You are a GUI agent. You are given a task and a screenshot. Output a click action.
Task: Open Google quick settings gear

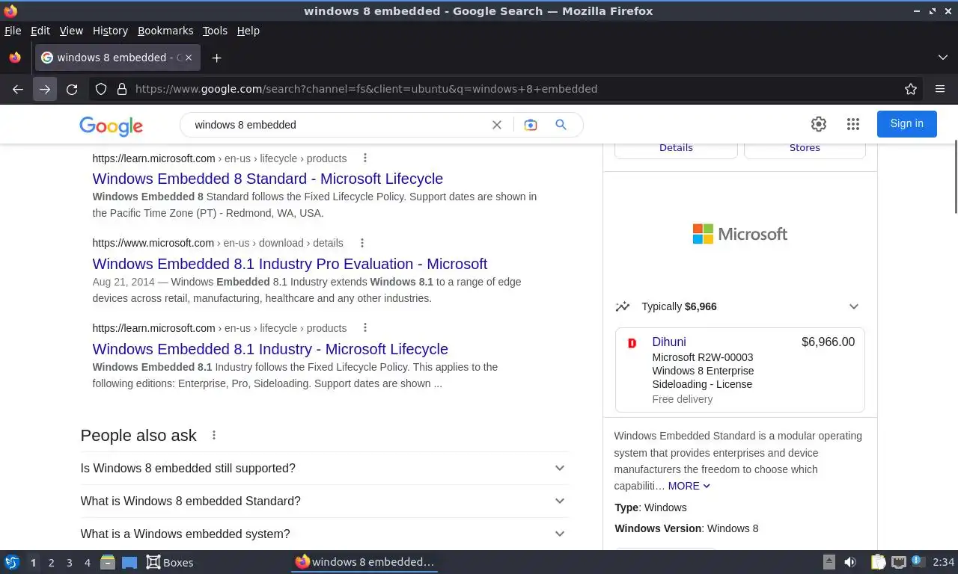(819, 124)
